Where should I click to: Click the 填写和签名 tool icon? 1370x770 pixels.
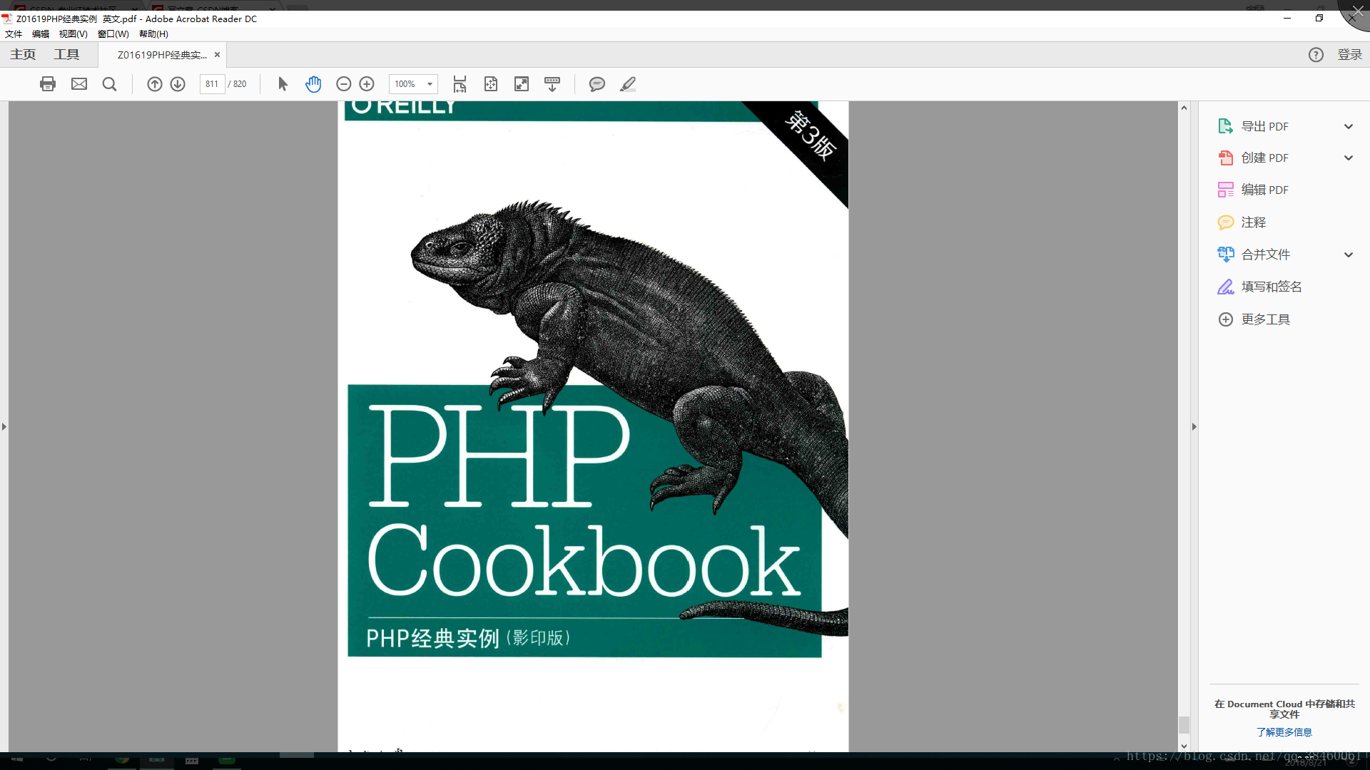(x=1225, y=287)
